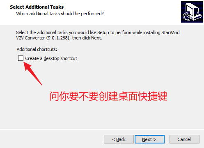Click 'then click Next.' instruction text
Screen dimensions: 204x148
point(87,38)
